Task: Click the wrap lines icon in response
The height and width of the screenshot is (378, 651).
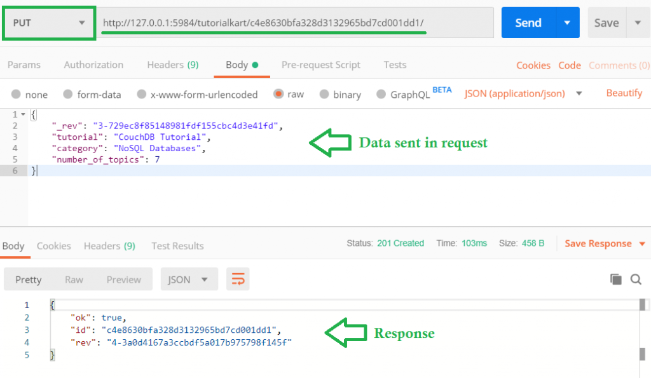Action: pyautogui.click(x=238, y=280)
